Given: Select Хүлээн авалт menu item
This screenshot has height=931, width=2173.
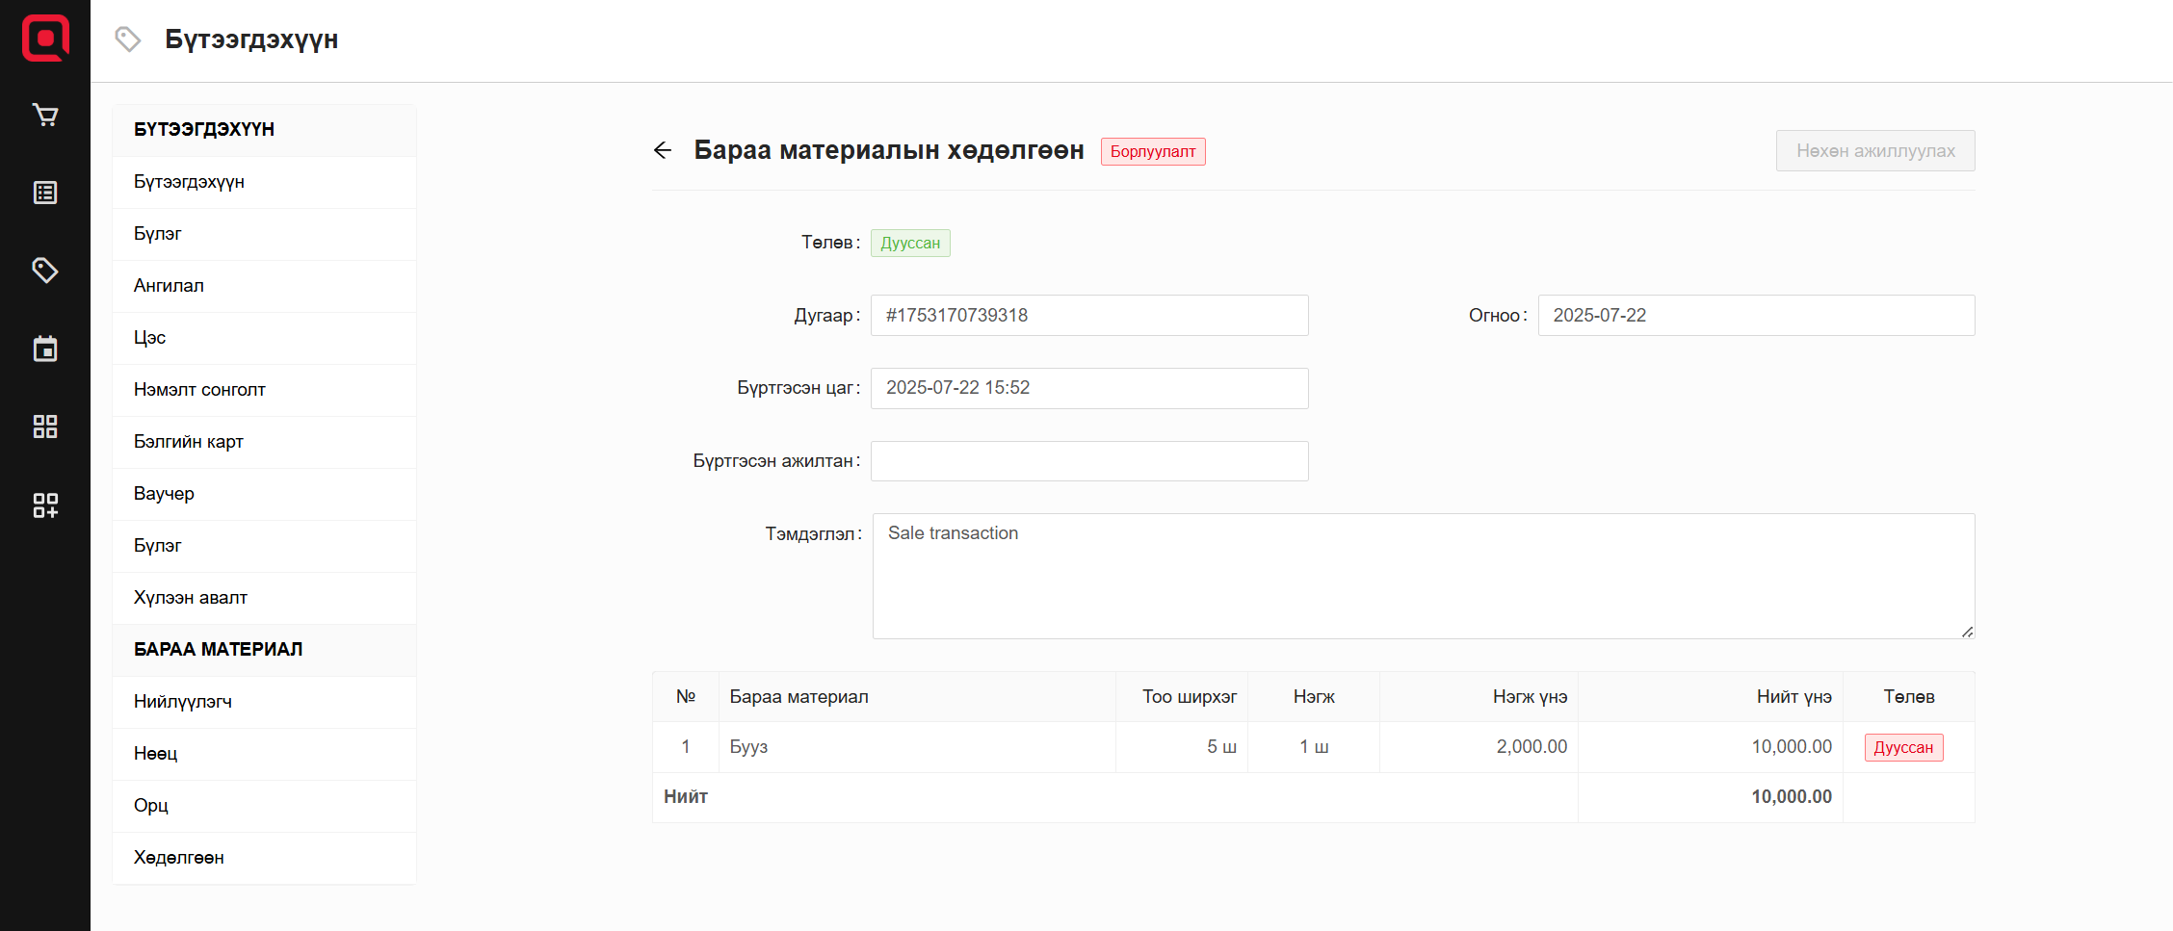Looking at the screenshot, I should (x=191, y=598).
